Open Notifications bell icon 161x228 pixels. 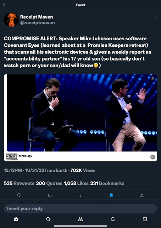click(x=113, y=219)
